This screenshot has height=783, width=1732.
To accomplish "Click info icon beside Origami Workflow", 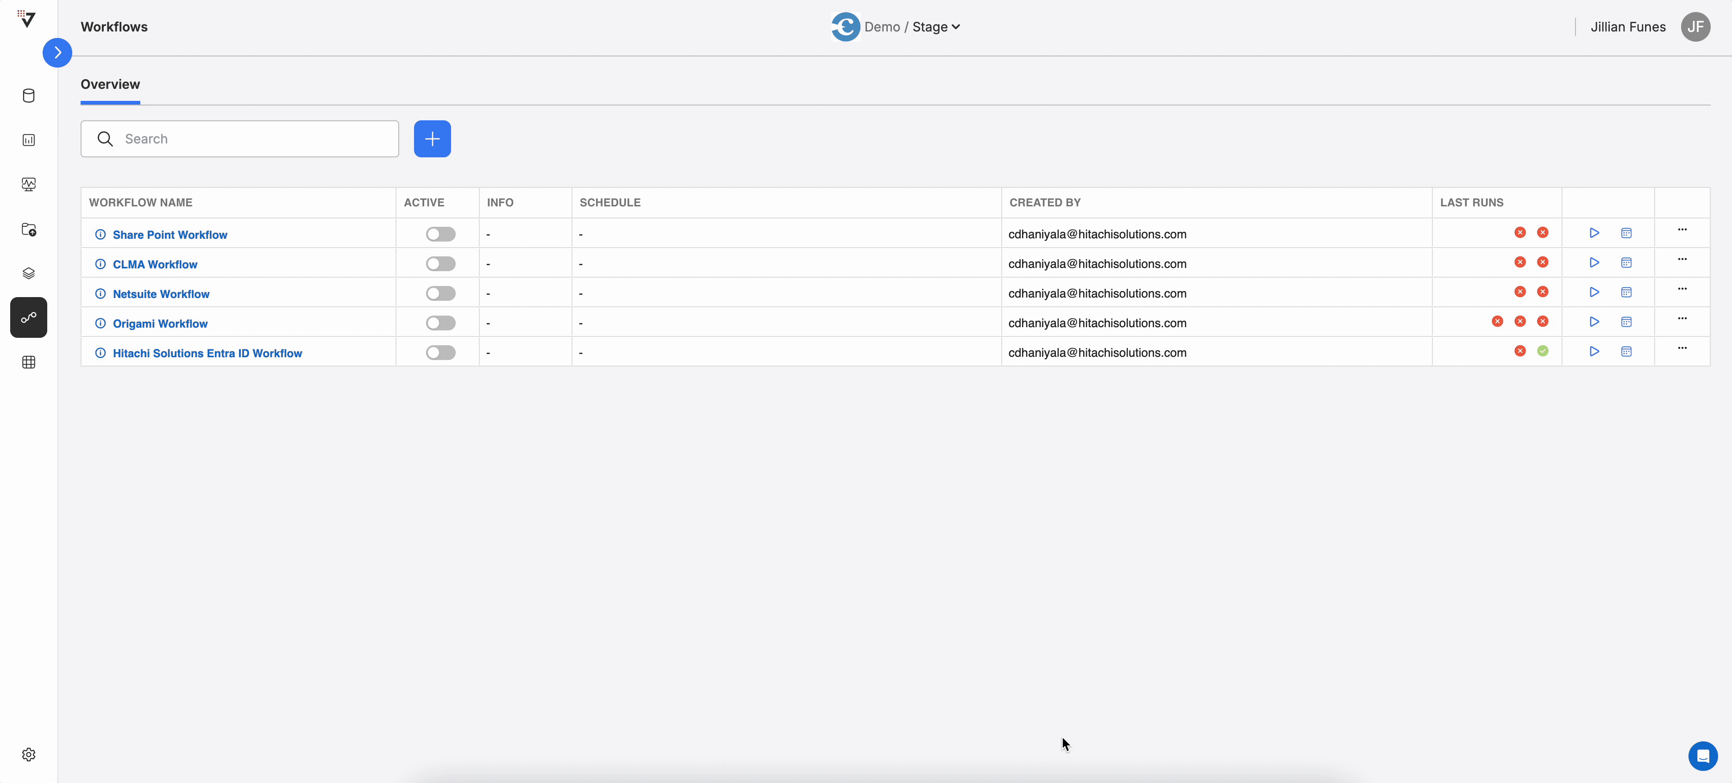I will [x=100, y=323].
